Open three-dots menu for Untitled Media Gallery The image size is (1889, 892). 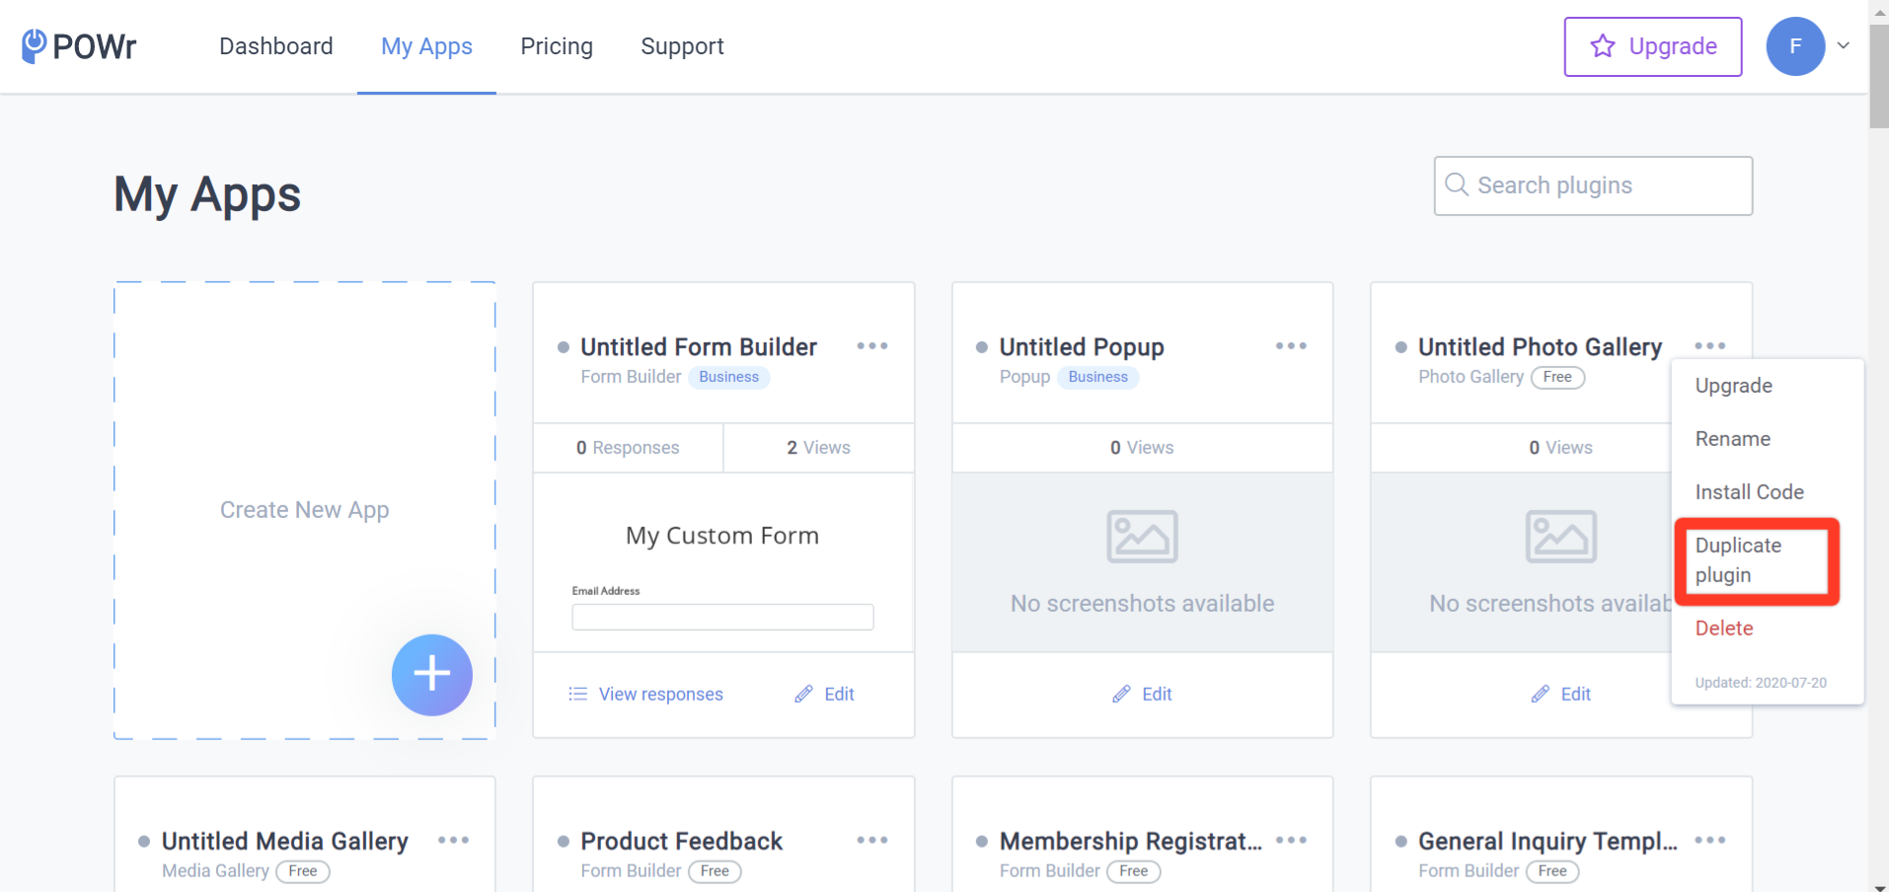[454, 841]
